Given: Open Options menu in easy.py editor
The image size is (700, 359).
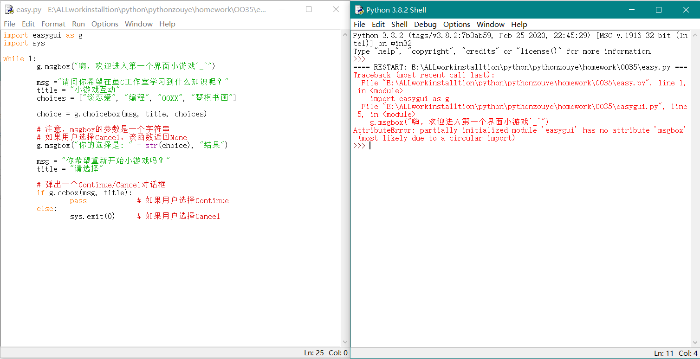Looking at the screenshot, I should (x=105, y=24).
